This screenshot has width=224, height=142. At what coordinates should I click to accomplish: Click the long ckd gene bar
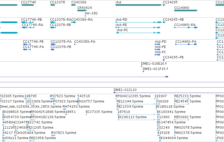pyautogui.click(x=139, y=5)
